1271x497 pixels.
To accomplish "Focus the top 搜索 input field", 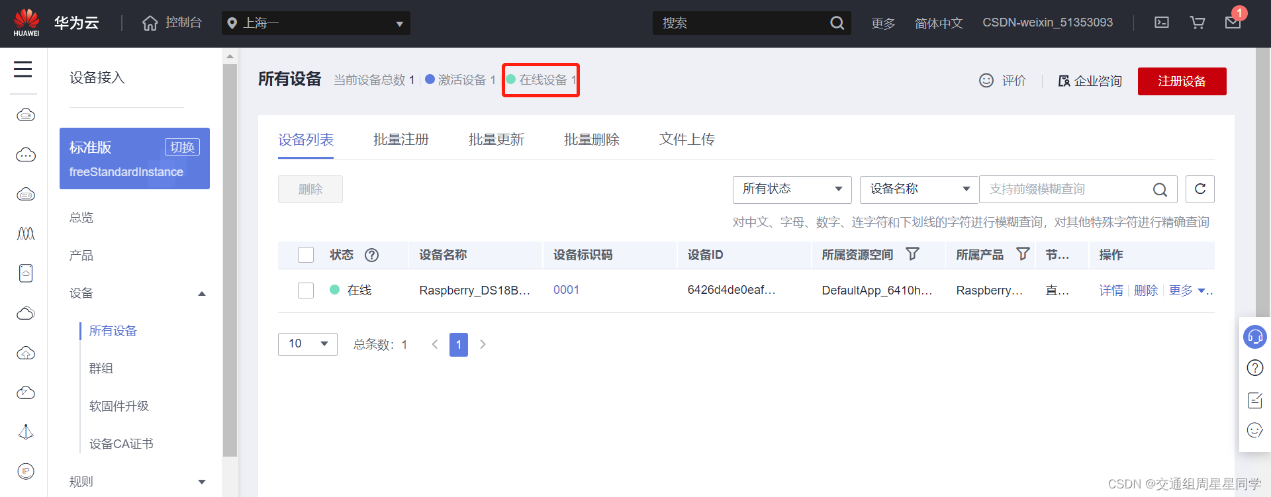I will (741, 23).
